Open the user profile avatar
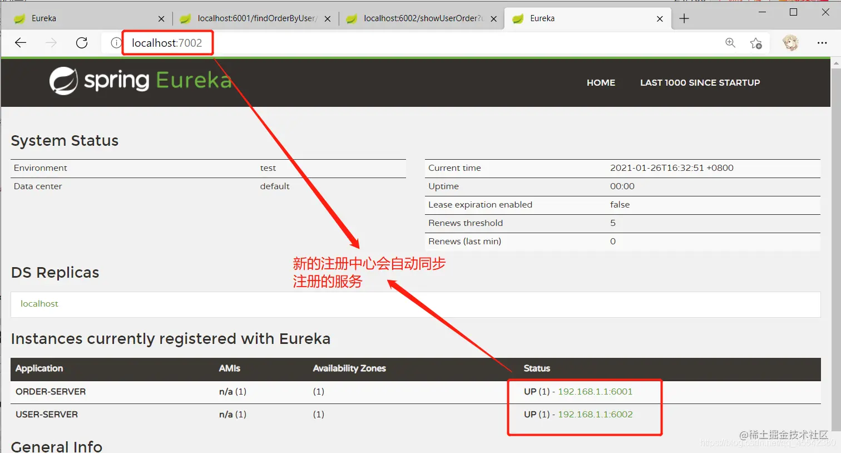Screen dimensions: 841x453 790,43
